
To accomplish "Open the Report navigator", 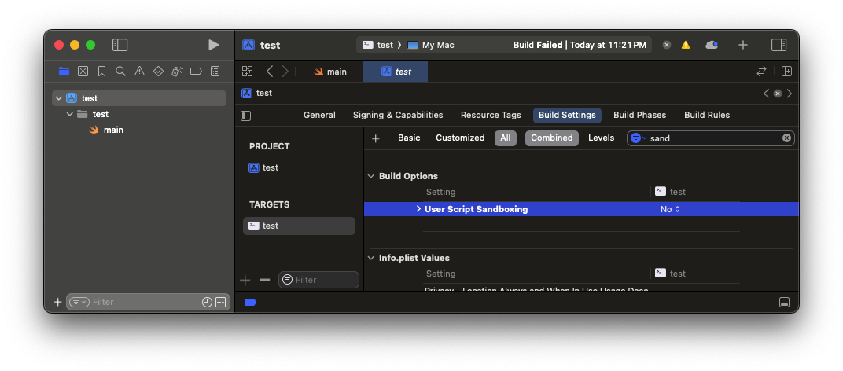I will [215, 71].
